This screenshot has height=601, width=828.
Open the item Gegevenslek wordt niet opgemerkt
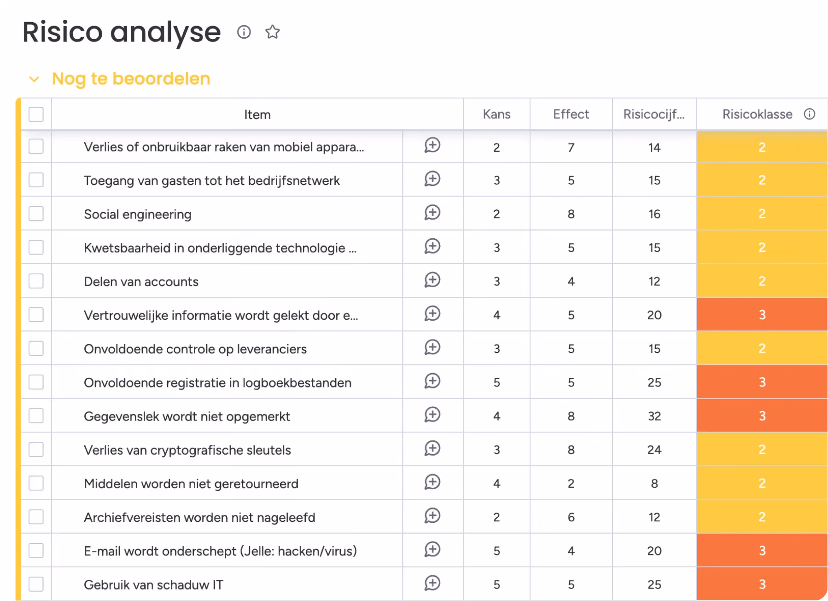187,416
